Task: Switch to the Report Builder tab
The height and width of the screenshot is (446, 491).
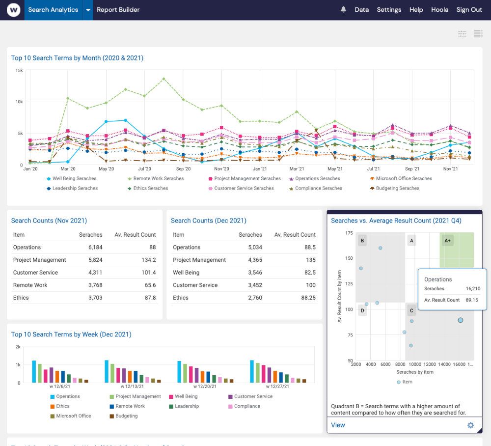Action: click(x=118, y=9)
